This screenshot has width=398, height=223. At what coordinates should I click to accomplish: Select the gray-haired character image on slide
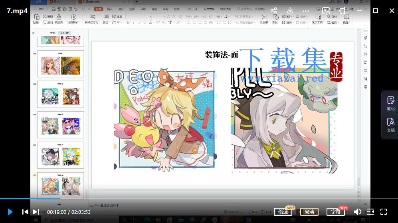coord(284,120)
